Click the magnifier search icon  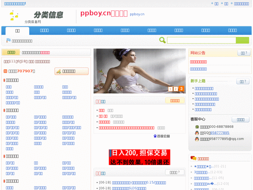pyautogui.click(x=162, y=40)
